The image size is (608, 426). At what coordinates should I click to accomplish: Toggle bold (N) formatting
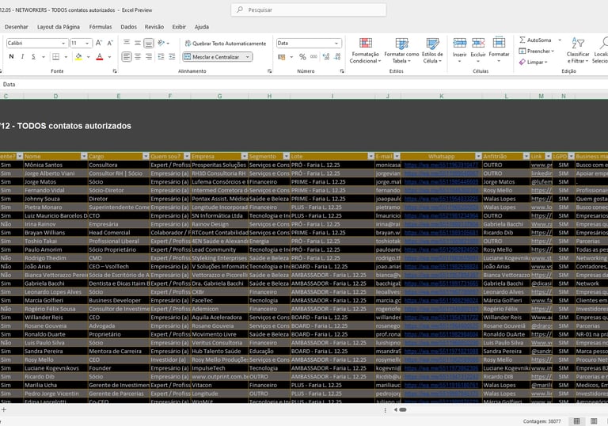pos(11,57)
